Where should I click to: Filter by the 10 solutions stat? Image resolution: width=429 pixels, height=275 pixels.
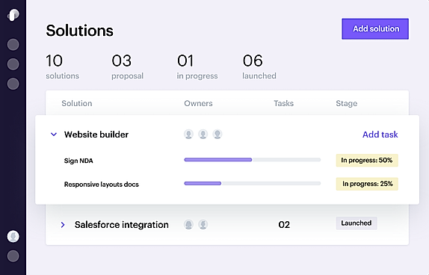62,67
